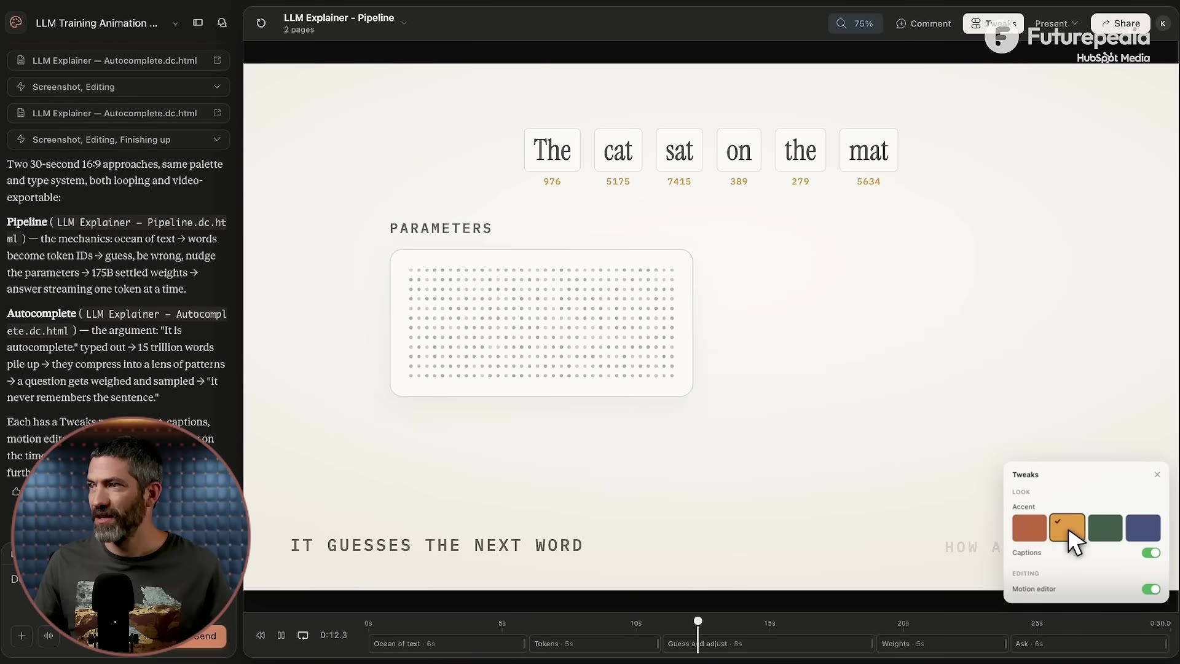The image size is (1180, 664).
Task: Select the 'Tokens' timeline segment
Action: pos(594,644)
